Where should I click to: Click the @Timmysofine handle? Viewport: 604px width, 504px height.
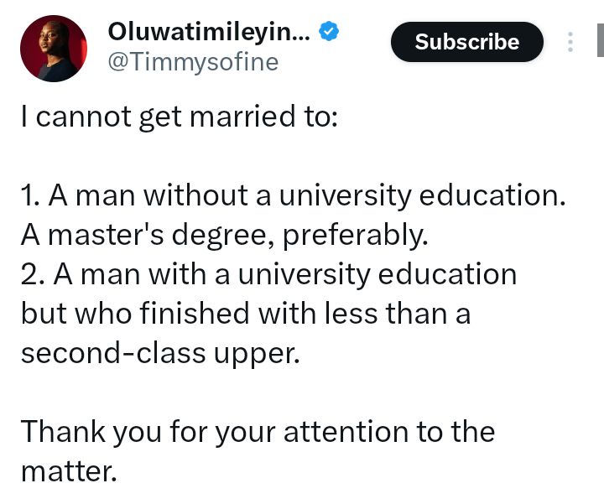(193, 62)
